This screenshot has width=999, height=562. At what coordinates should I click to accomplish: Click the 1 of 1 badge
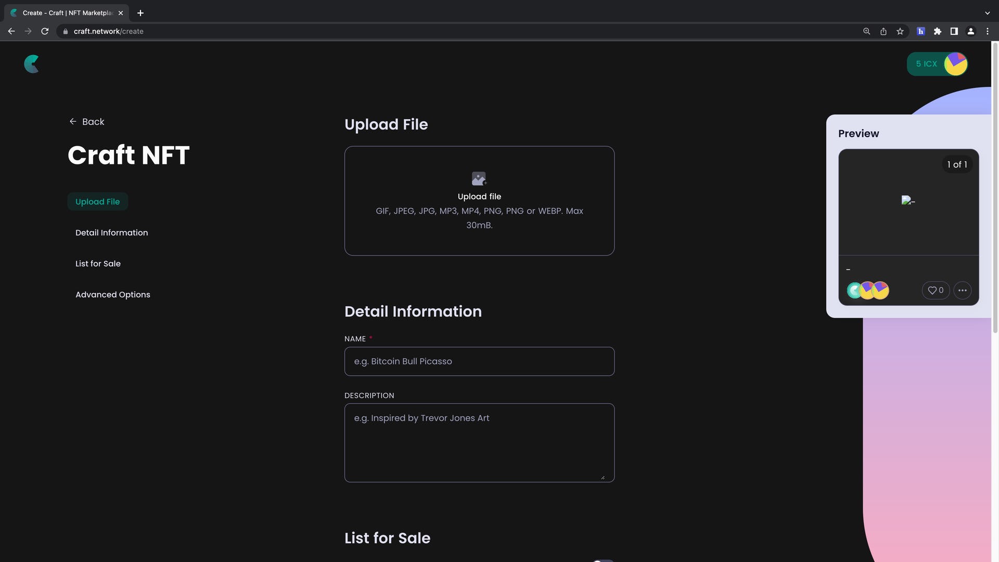957,164
